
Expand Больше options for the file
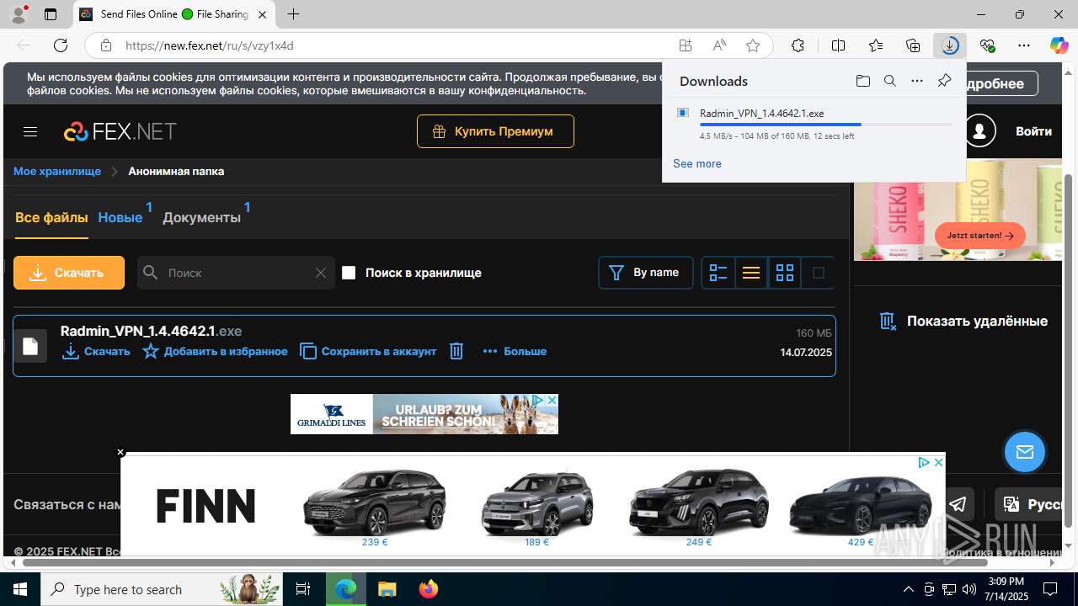pyautogui.click(x=515, y=351)
